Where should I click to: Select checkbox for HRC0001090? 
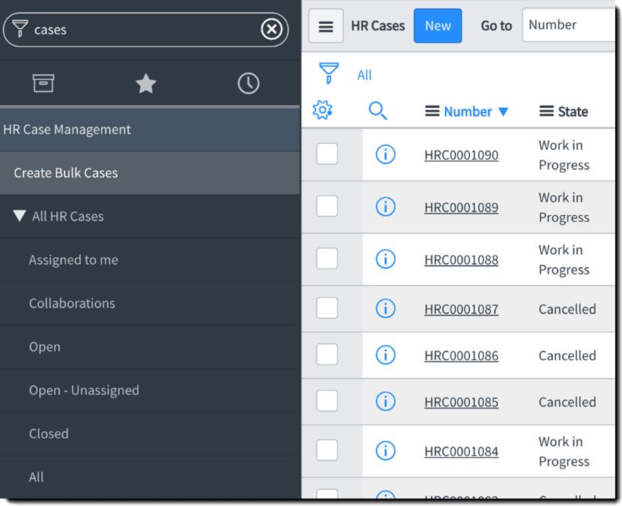(327, 154)
